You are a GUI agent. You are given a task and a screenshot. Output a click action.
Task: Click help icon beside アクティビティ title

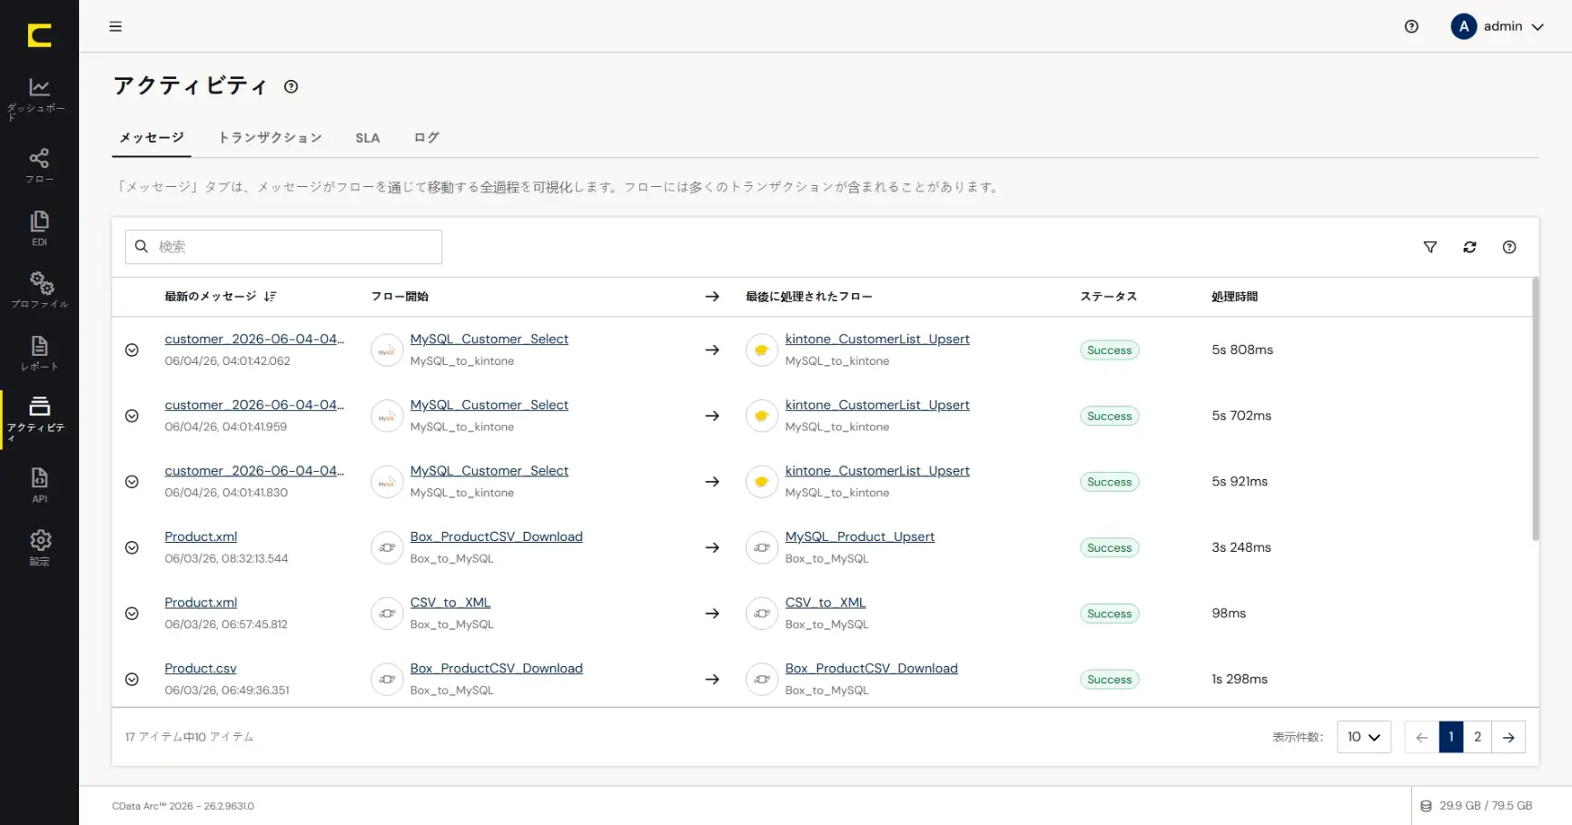pos(291,86)
